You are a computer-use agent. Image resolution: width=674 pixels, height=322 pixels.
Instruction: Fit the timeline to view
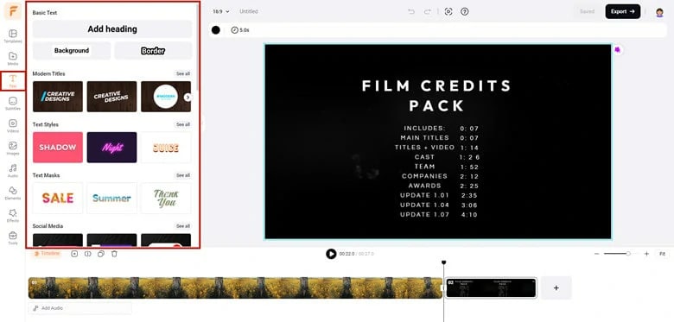663,254
